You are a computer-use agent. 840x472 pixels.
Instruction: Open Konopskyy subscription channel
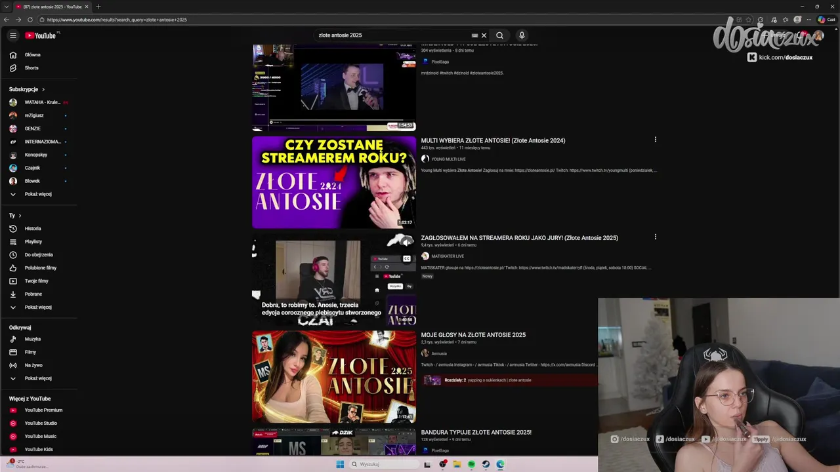(39, 155)
